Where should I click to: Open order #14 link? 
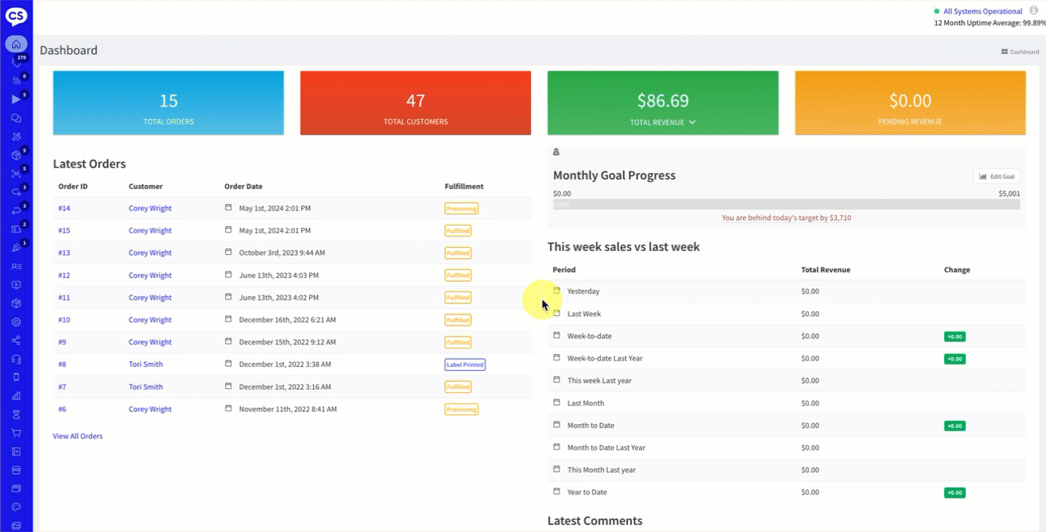[64, 208]
